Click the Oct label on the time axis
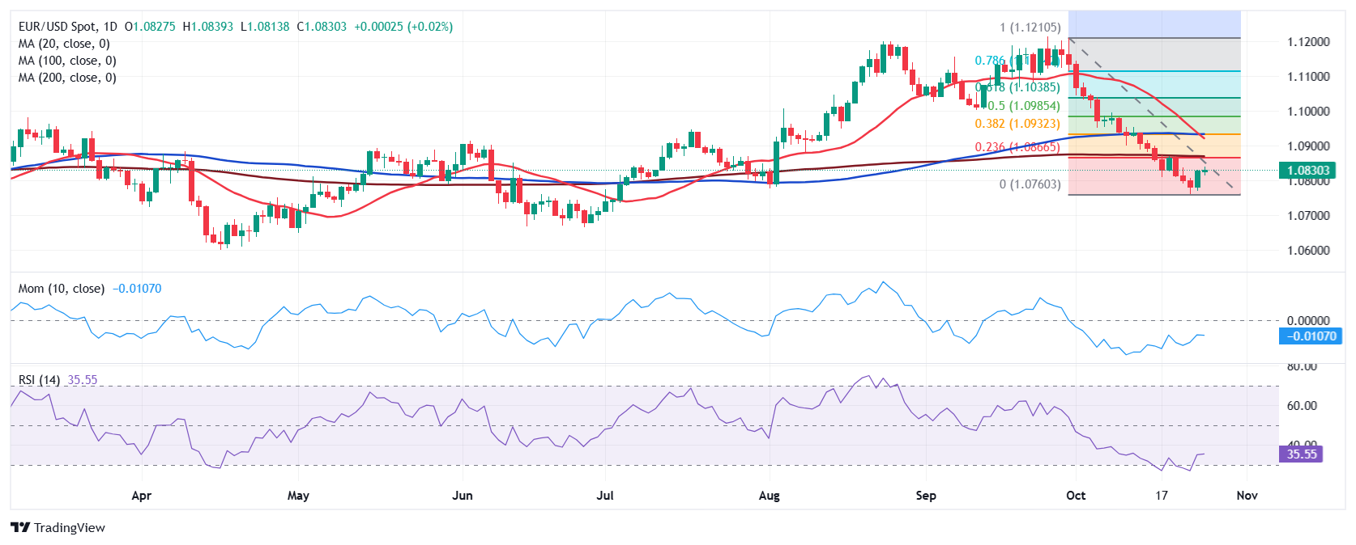 pos(1075,496)
